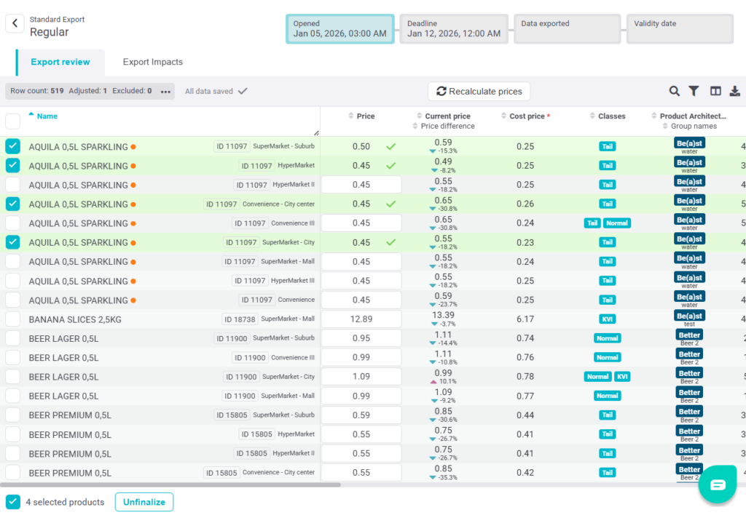Image resolution: width=746 pixels, height=515 pixels.
Task: Click the Recalculate prices button
Action: click(x=479, y=92)
